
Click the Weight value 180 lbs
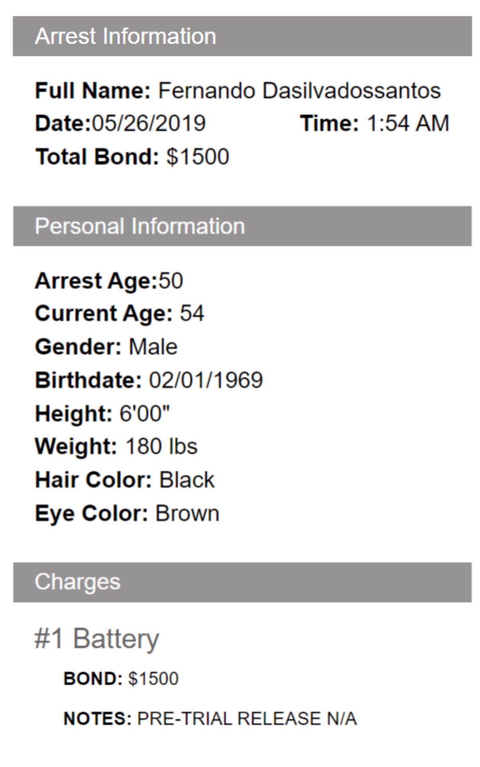tap(162, 446)
